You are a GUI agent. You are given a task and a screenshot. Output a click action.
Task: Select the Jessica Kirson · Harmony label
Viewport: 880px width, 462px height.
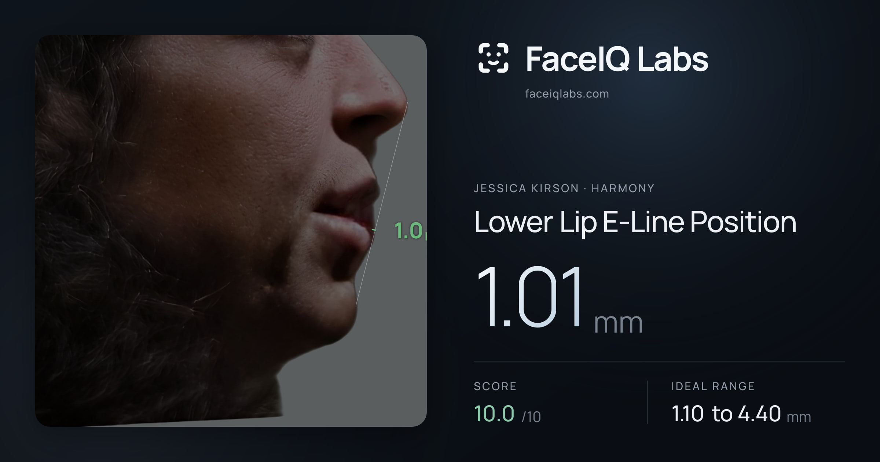[564, 188]
